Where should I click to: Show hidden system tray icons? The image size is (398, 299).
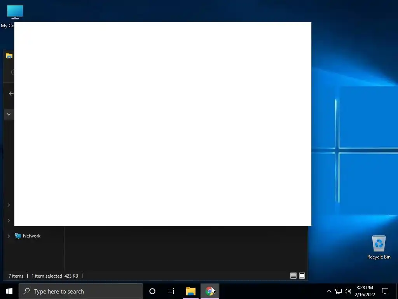[329, 291]
